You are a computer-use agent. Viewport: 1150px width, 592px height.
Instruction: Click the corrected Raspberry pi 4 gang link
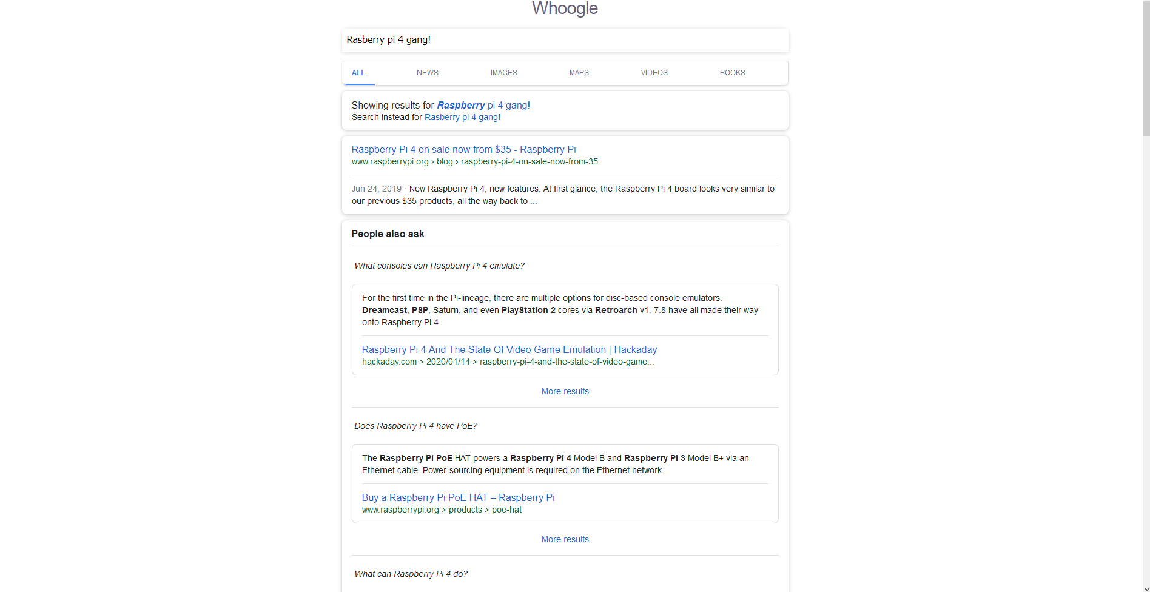coord(483,106)
